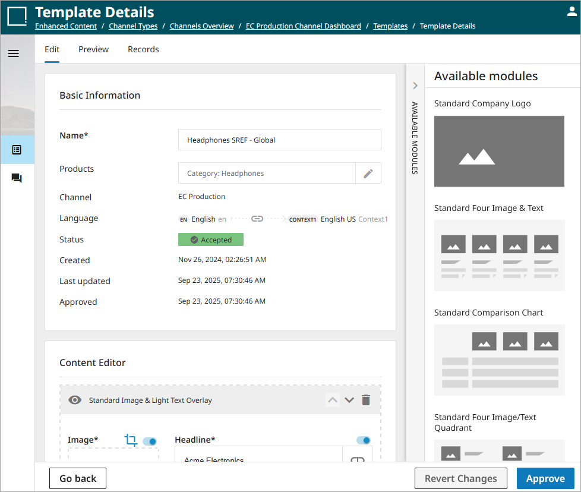The image size is (581, 492).
Task: Open the hamburger navigation menu
Action: (x=13, y=53)
